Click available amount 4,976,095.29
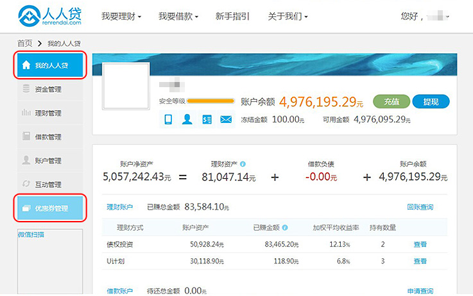This screenshot has width=473, height=296. (x=382, y=120)
